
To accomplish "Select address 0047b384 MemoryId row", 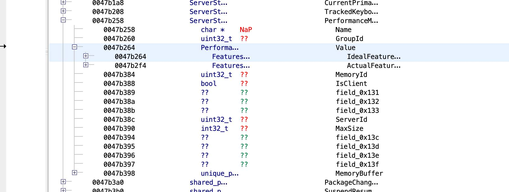I will (119, 75).
